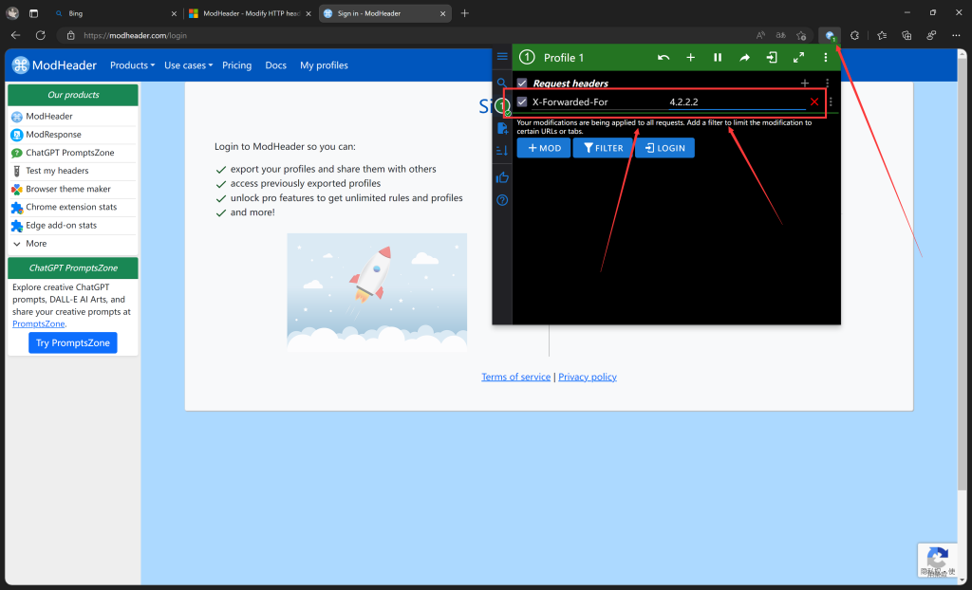Open the ModHeader popup hamburger menu

pos(502,56)
